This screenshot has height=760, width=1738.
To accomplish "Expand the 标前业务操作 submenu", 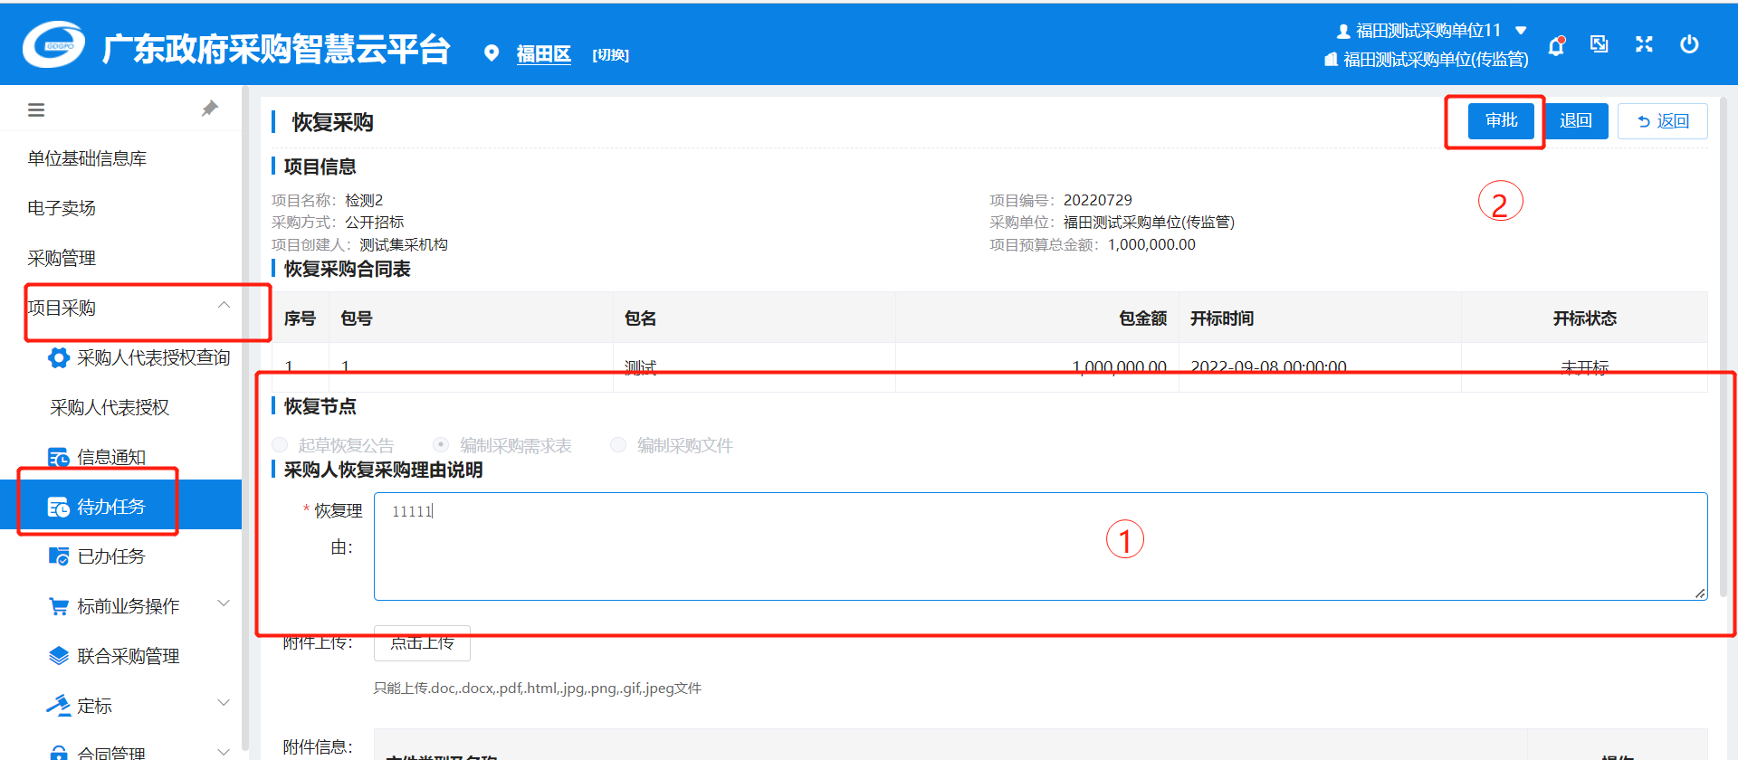I will point(224,603).
